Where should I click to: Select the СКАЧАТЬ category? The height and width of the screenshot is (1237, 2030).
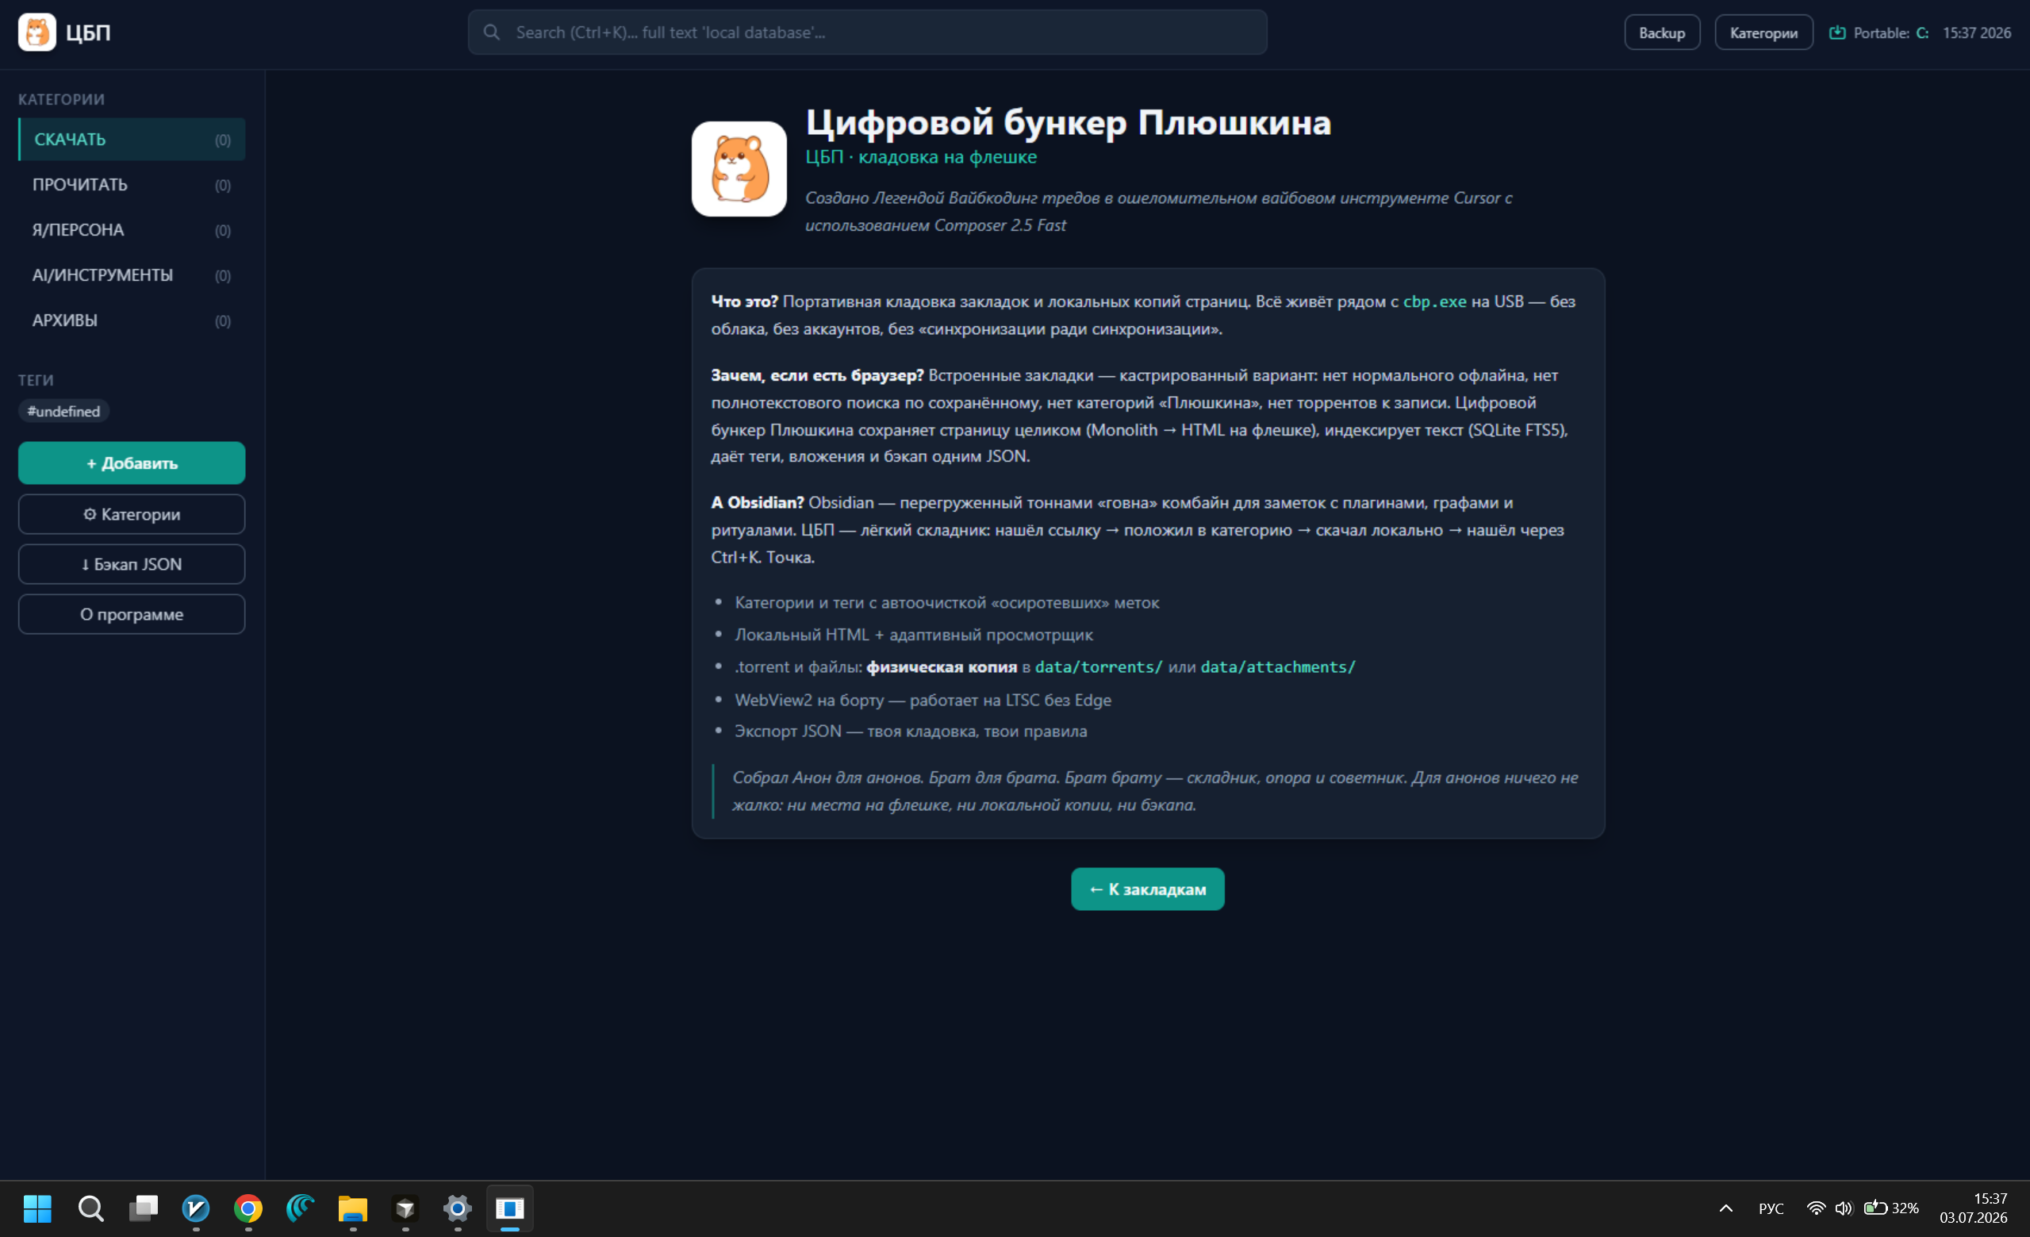pos(132,140)
